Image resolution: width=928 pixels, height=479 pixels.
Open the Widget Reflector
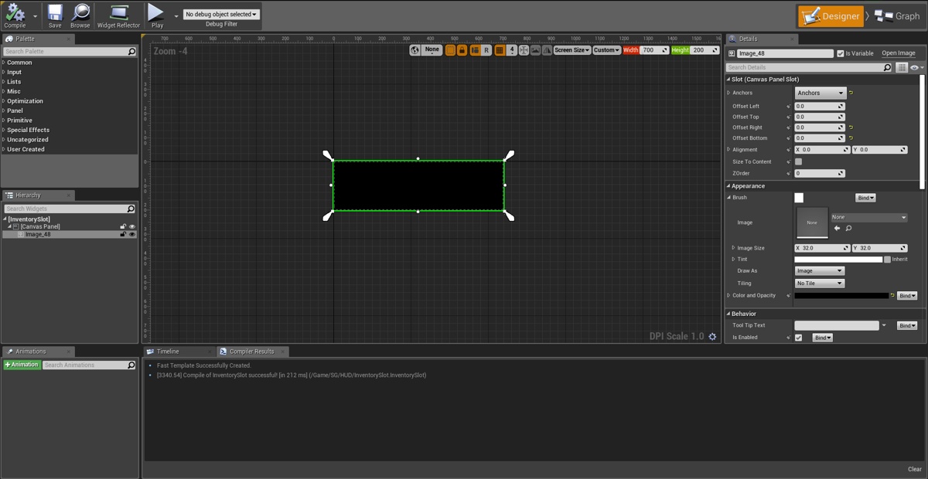(118, 15)
